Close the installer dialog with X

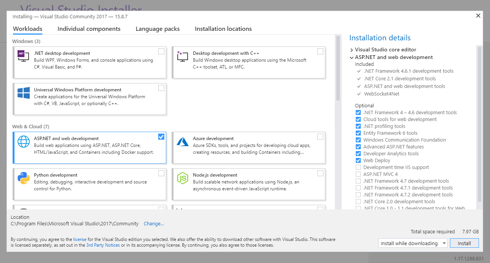pos(478,16)
